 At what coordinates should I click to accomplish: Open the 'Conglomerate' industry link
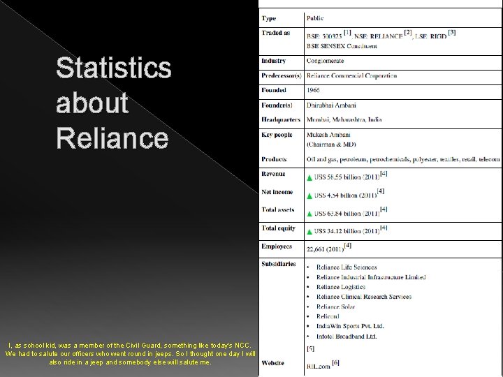tap(325, 61)
